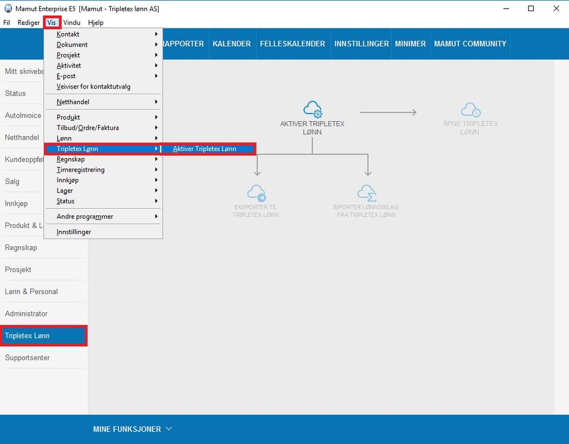Click the Aktiver Tripletex Lønn cloud gear icon
The height and width of the screenshot is (444, 569).
tap(312, 109)
